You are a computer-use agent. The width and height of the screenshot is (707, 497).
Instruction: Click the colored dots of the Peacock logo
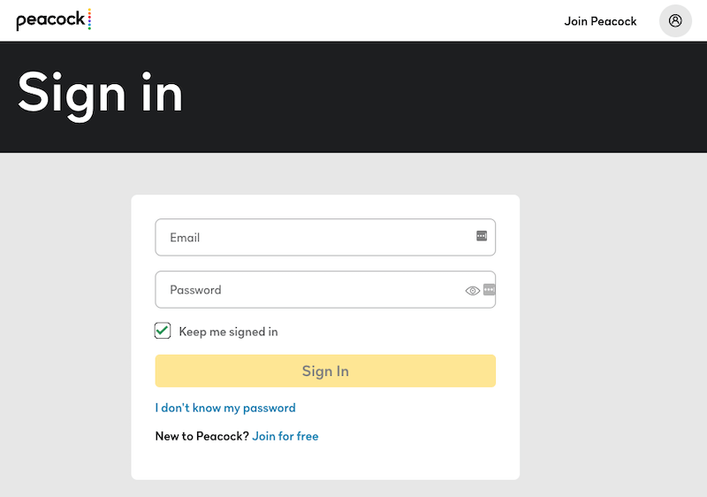pyautogui.click(x=90, y=19)
